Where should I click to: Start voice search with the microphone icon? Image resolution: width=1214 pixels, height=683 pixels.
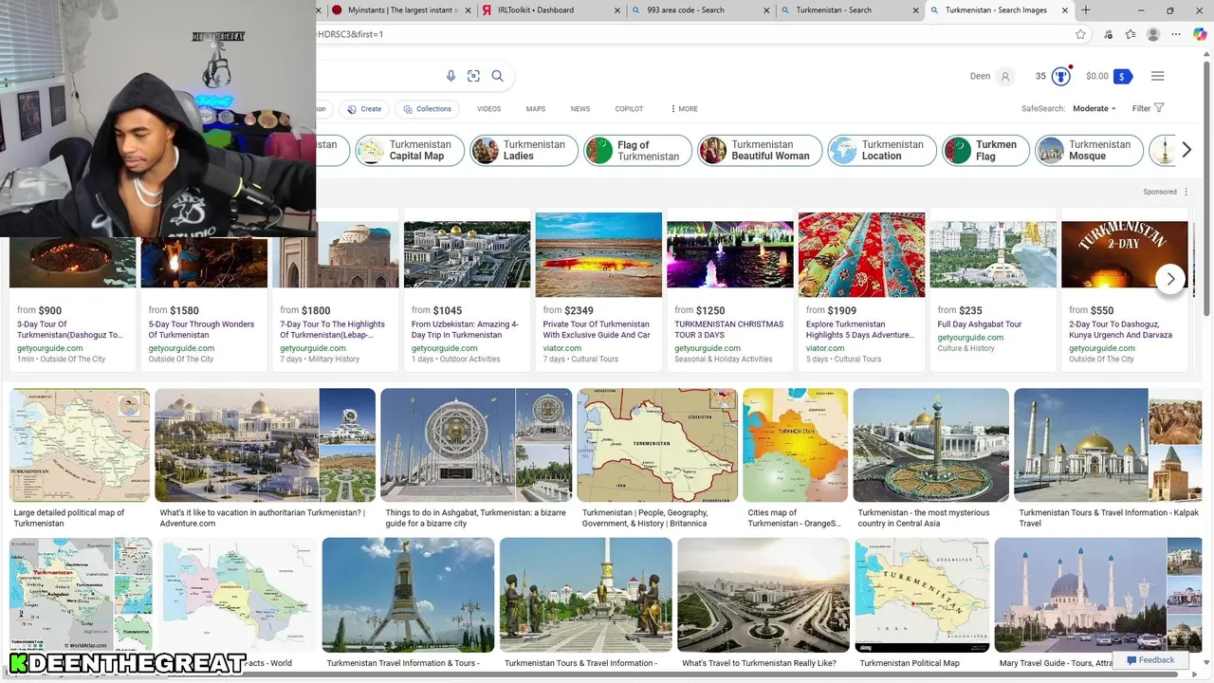(x=451, y=76)
